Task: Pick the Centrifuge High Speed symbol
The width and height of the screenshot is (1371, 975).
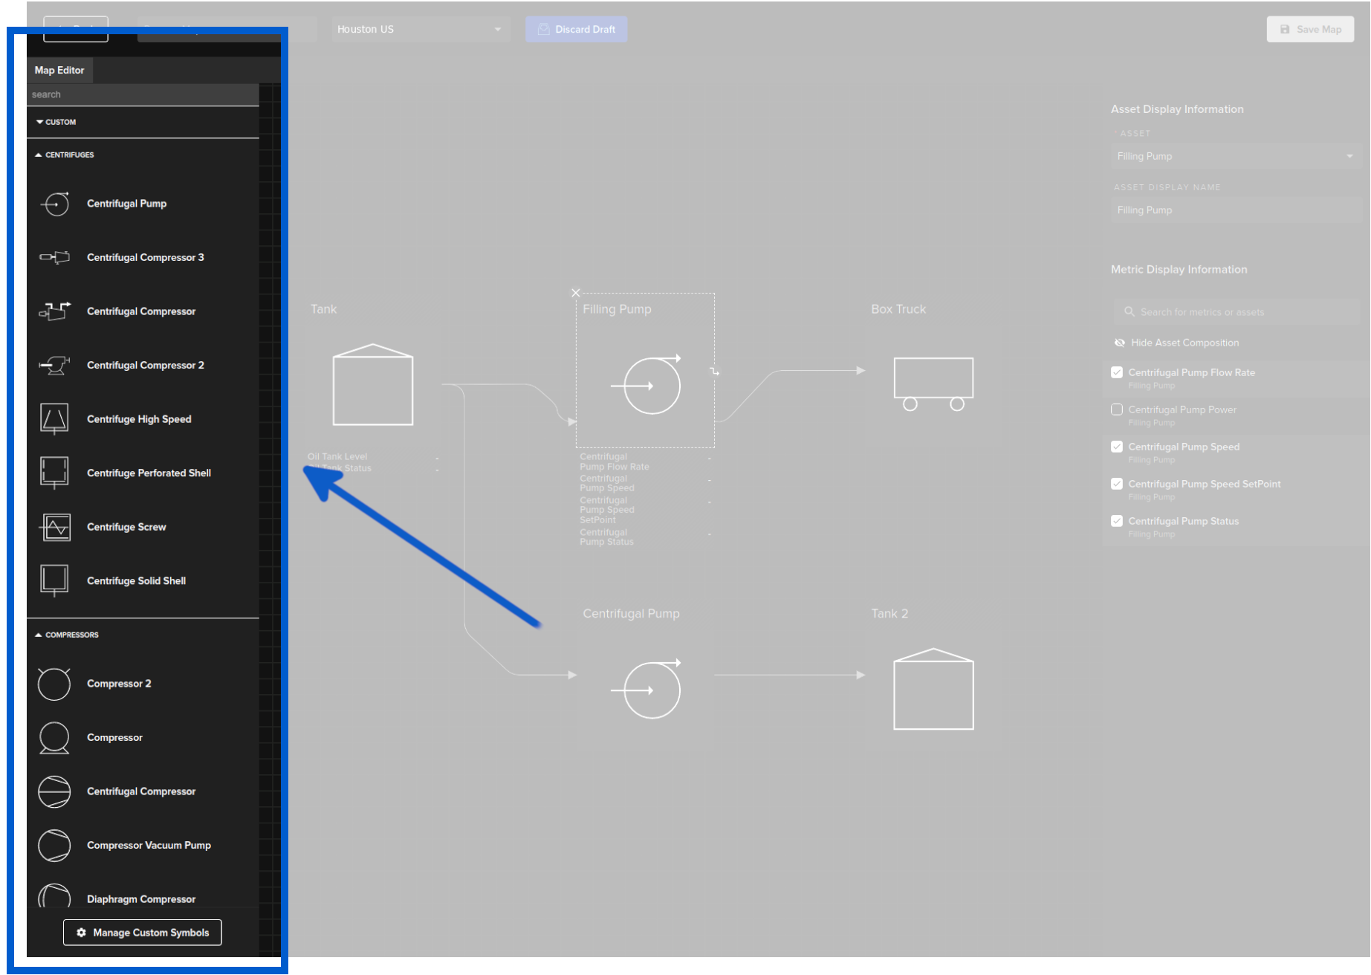Action: point(140,418)
